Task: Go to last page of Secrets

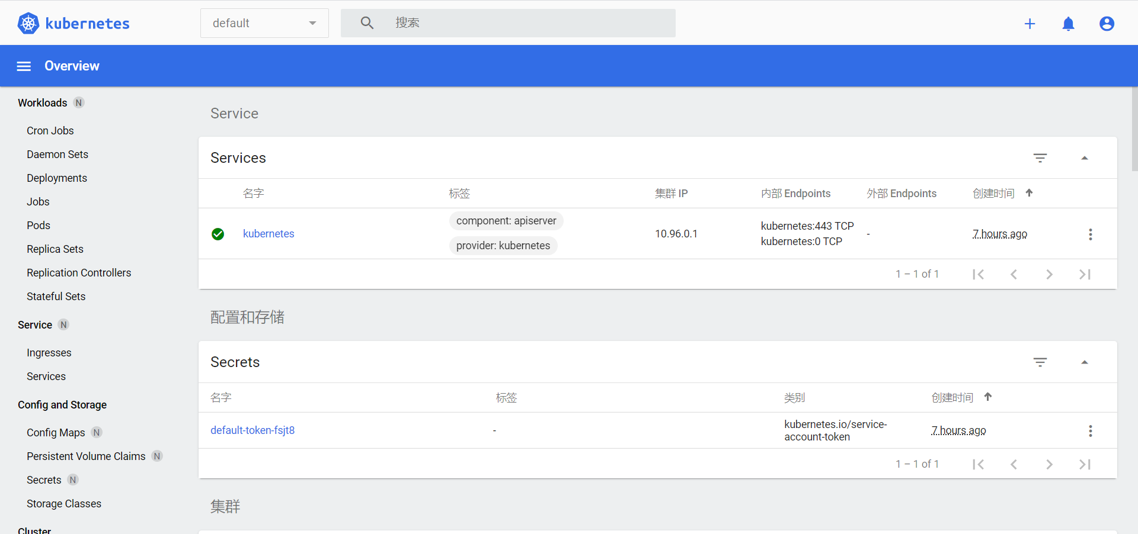Action: click(1085, 464)
